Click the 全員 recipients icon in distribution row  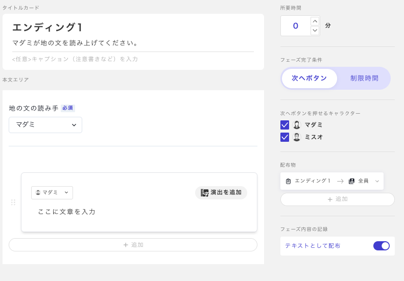coord(351,181)
